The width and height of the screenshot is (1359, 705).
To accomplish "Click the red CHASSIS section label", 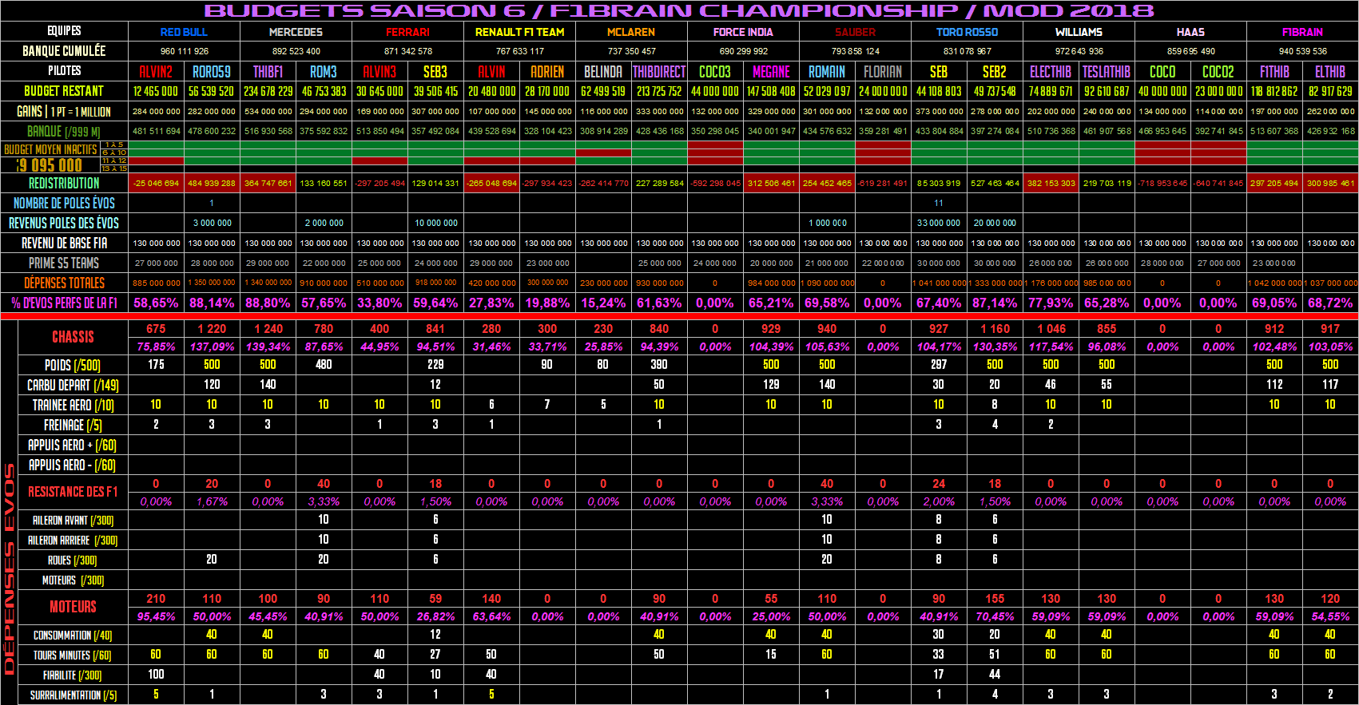I will click(73, 337).
